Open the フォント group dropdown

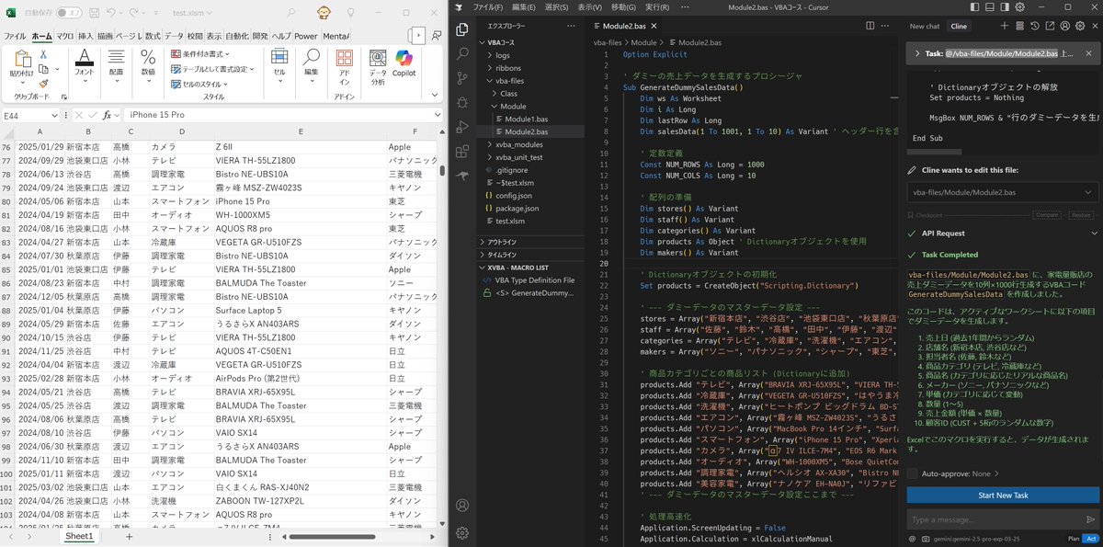pyautogui.click(x=85, y=64)
